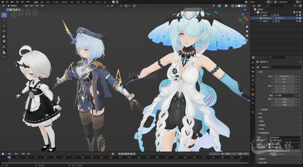Open the 文件 menu

click(7, 2)
